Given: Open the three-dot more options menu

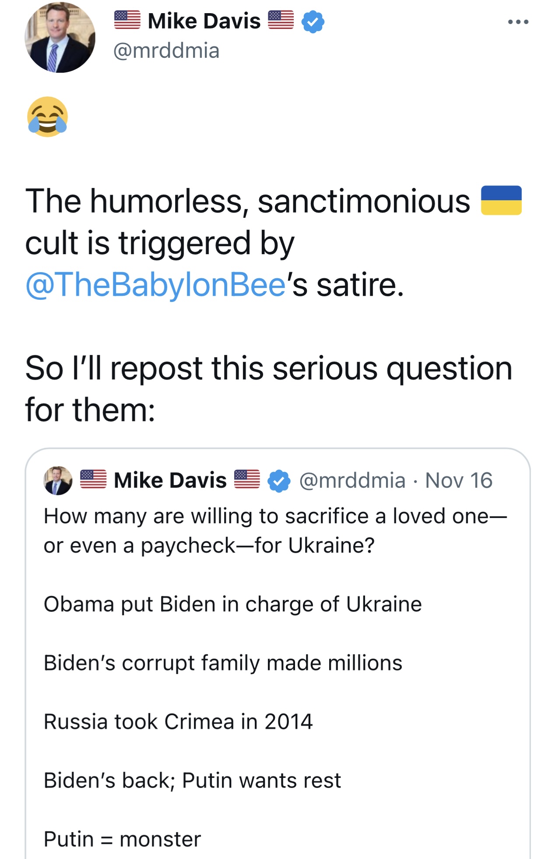Looking at the screenshot, I should pos(518,22).
